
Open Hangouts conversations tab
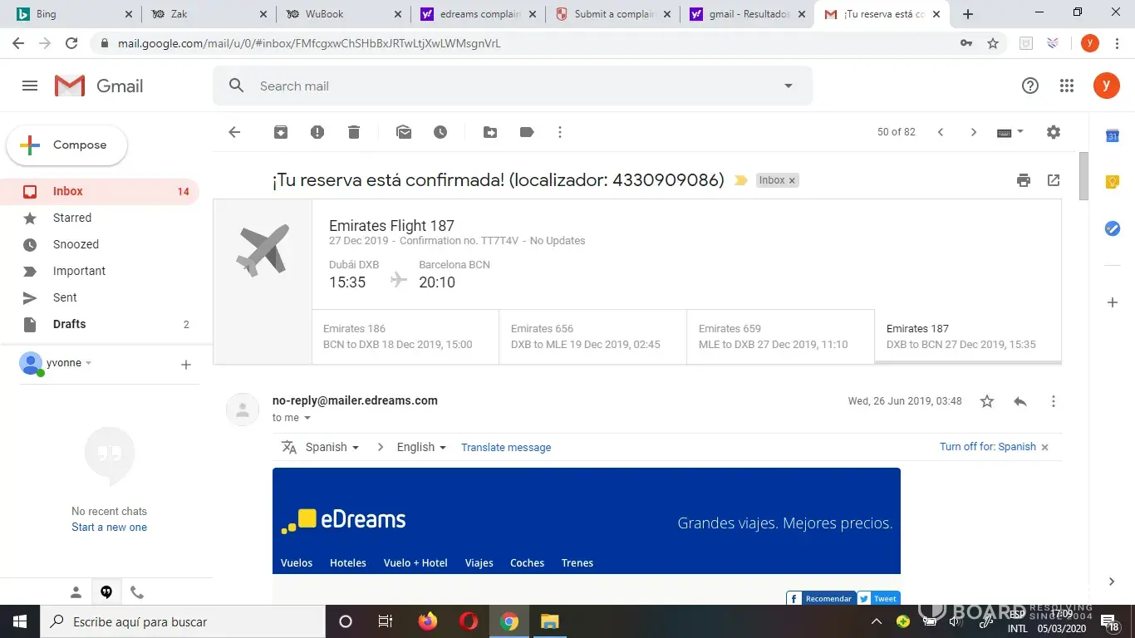pos(106,592)
